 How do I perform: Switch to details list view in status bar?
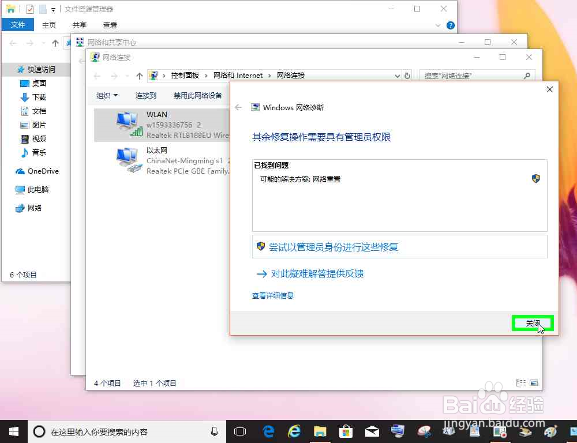point(521,382)
